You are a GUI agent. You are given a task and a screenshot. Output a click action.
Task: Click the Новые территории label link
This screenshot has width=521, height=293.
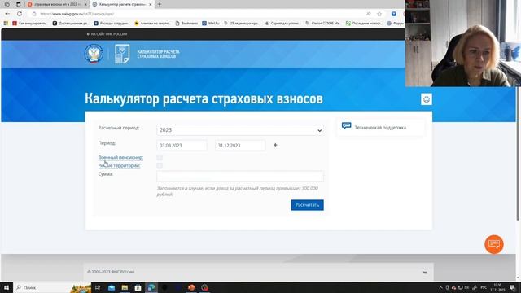coord(119,165)
